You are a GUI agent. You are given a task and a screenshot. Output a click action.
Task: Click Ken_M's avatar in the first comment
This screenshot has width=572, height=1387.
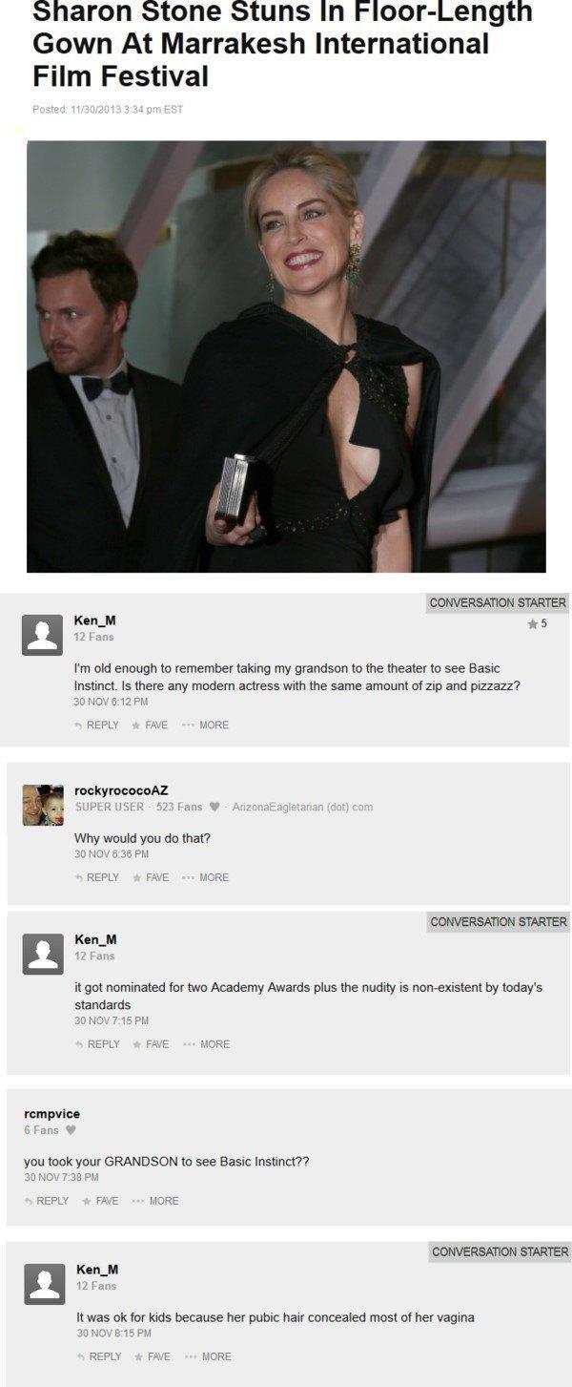[x=42, y=636]
